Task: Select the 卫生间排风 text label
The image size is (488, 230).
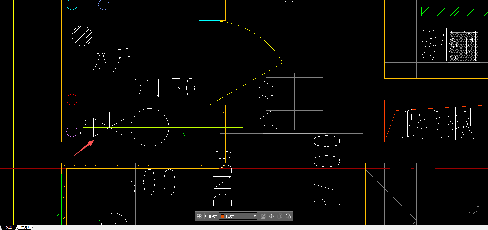Action: pos(438,124)
